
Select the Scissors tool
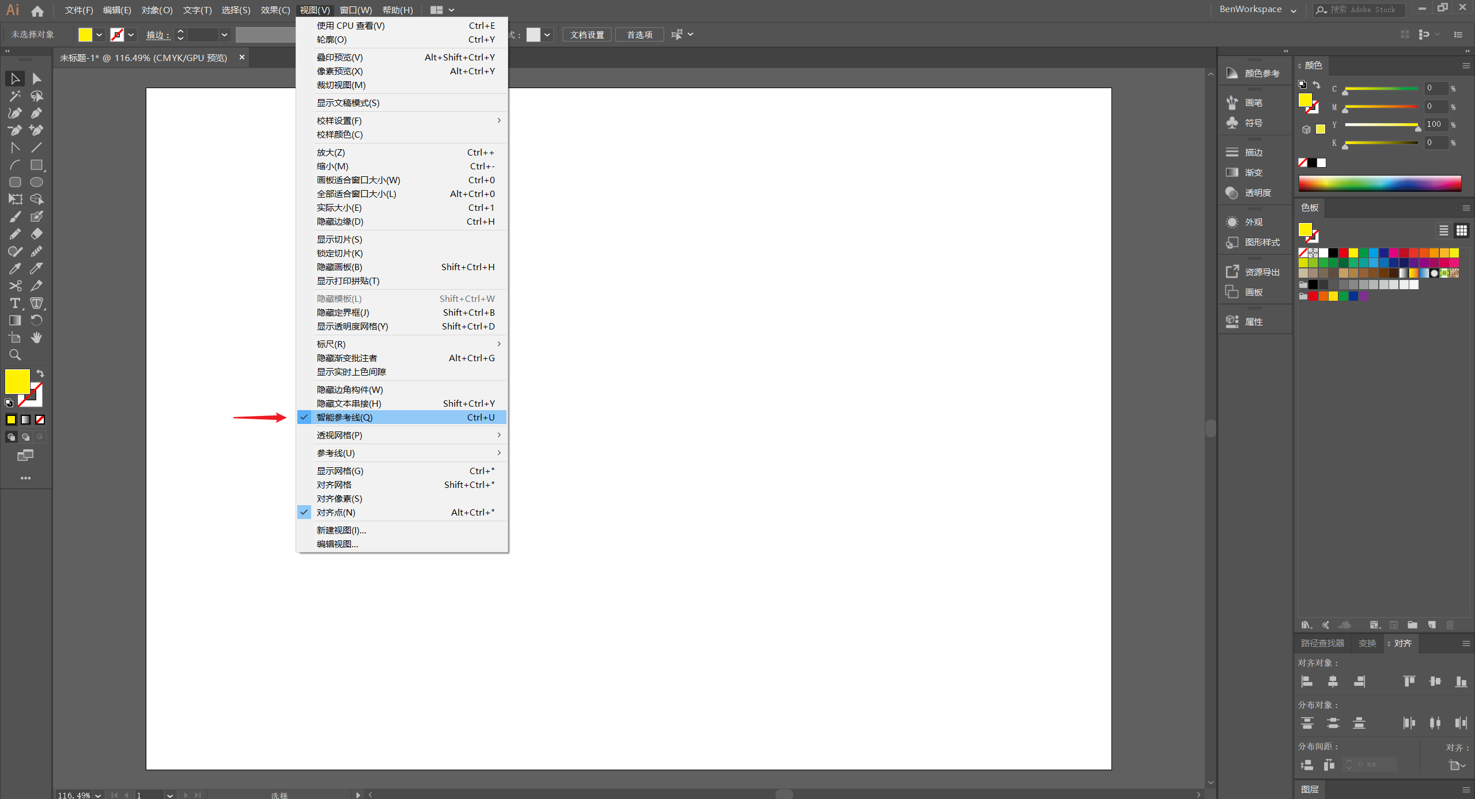click(x=15, y=286)
